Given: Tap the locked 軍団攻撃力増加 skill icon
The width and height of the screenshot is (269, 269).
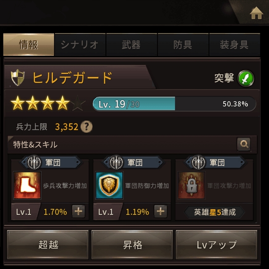Looking at the screenshot, I should click(x=192, y=185).
